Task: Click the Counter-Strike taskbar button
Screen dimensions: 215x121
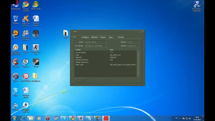Action: click(81, 118)
